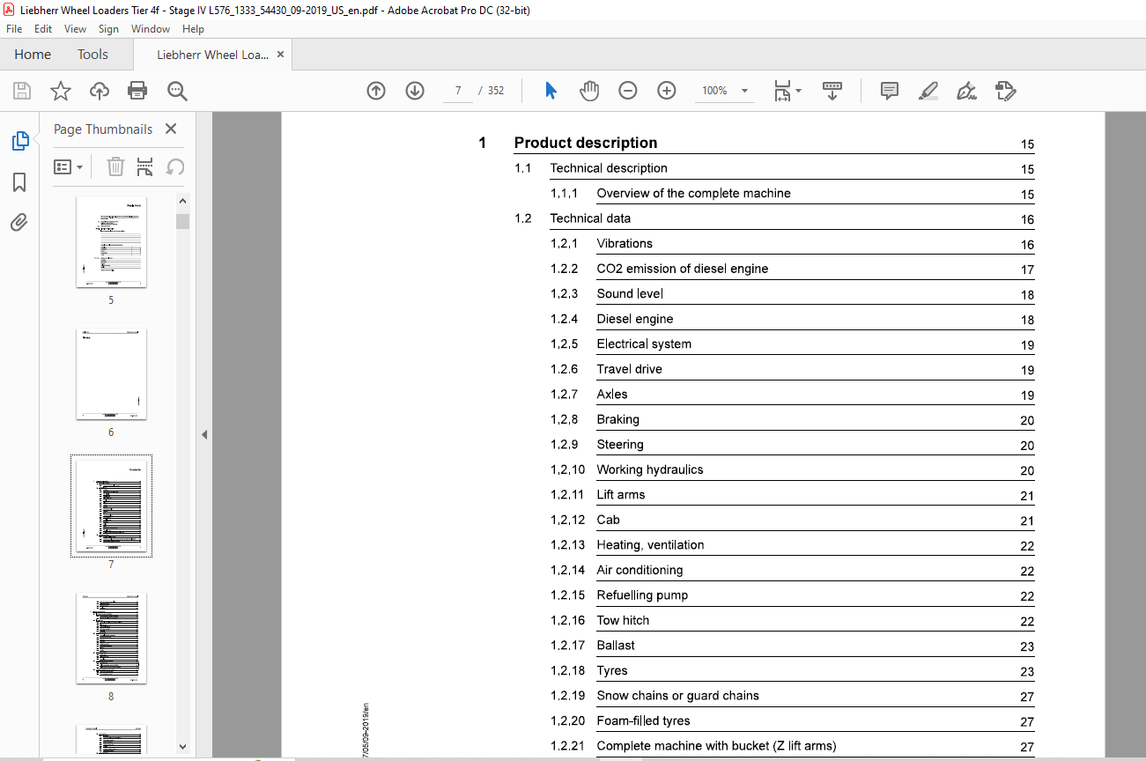
Task: Select page 8 thumbnail
Action: [x=111, y=638]
